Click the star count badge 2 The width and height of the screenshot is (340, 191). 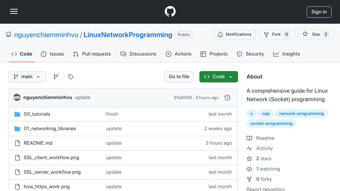click(326, 34)
